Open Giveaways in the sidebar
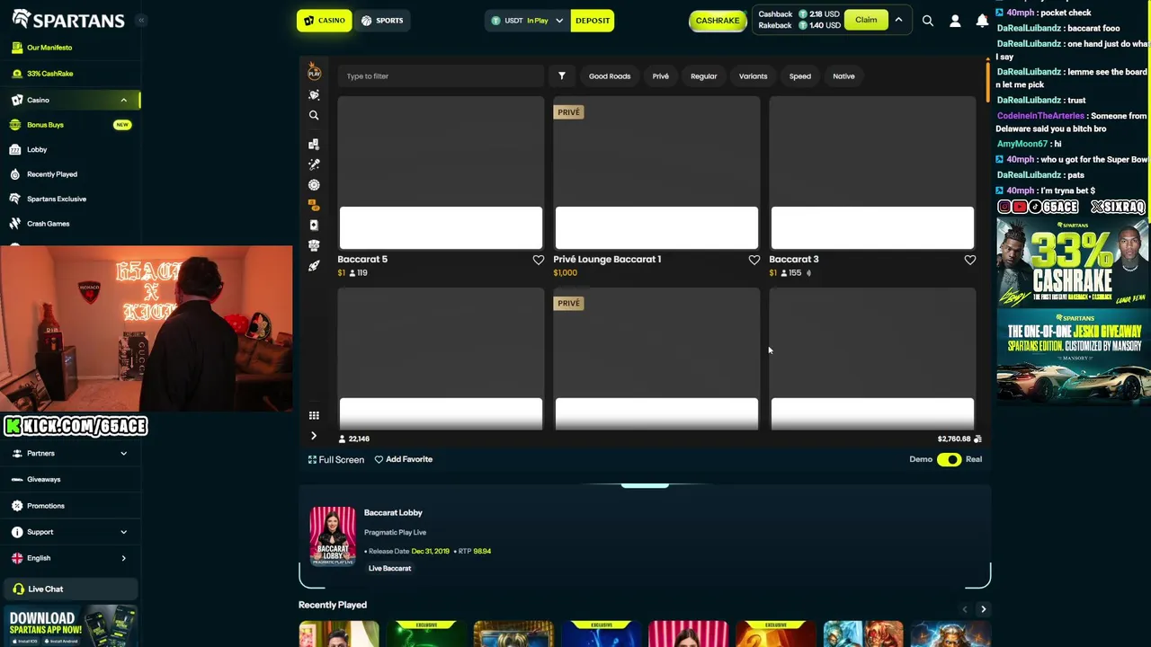Screen dimensions: 1151x647 click(x=70, y=480)
